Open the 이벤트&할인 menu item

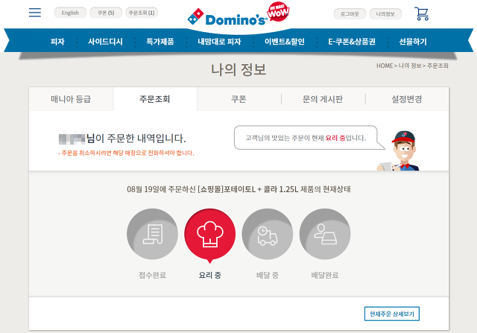click(285, 42)
